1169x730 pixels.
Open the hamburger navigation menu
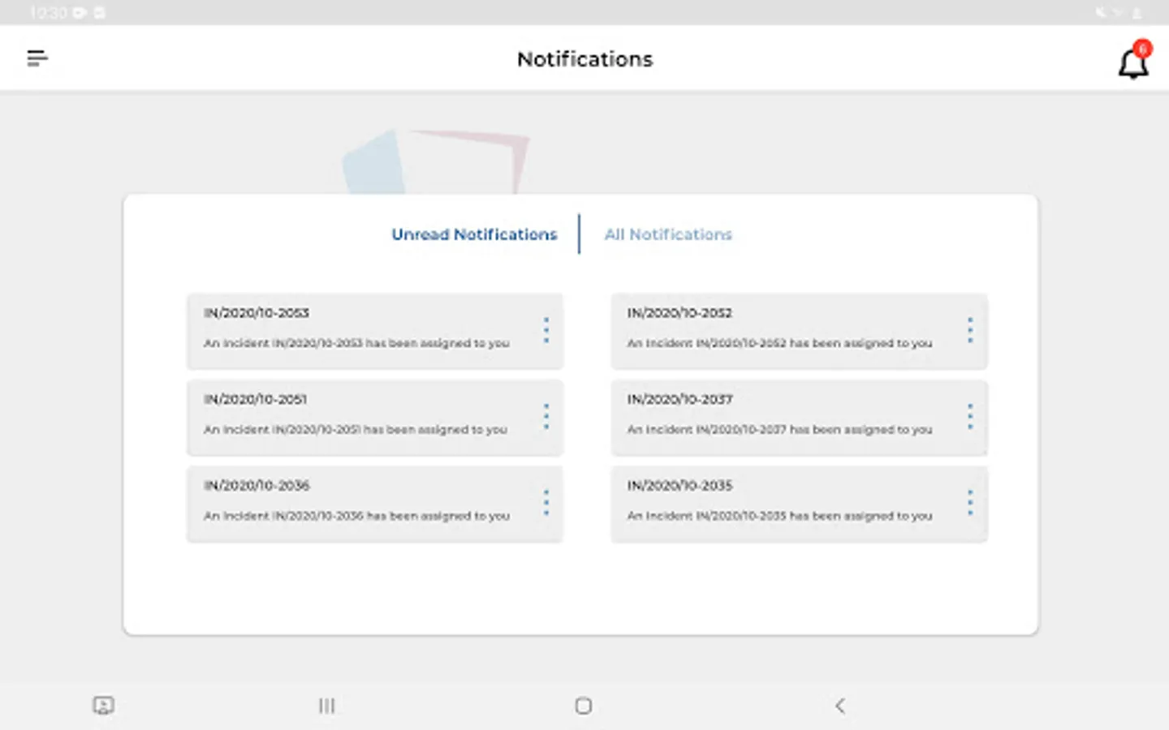point(37,58)
